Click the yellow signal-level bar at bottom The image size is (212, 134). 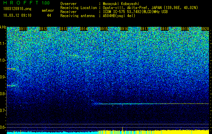click(x=153, y=132)
